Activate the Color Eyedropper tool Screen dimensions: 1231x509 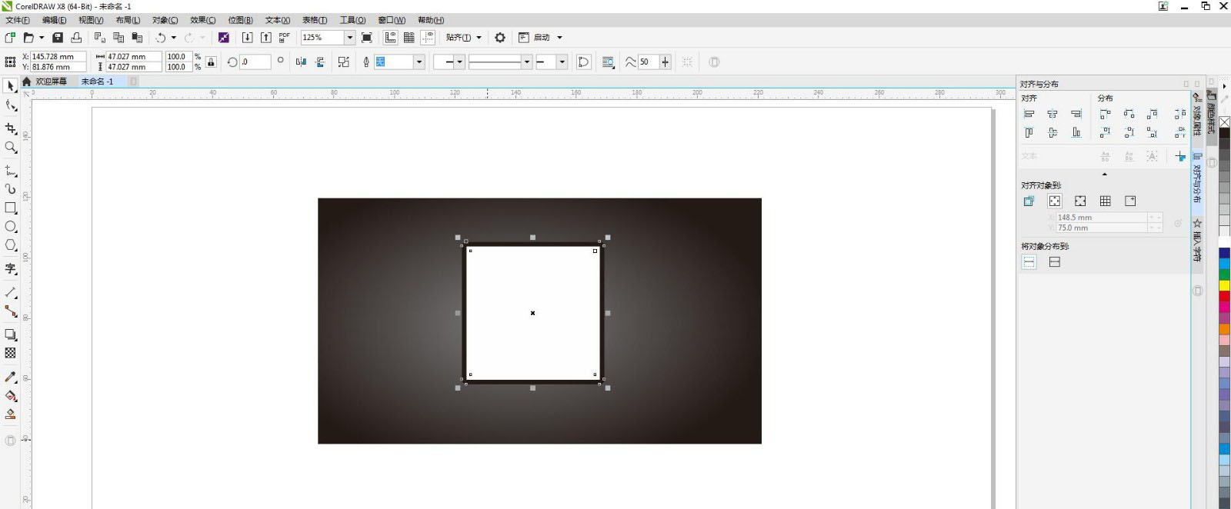point(11,377)
